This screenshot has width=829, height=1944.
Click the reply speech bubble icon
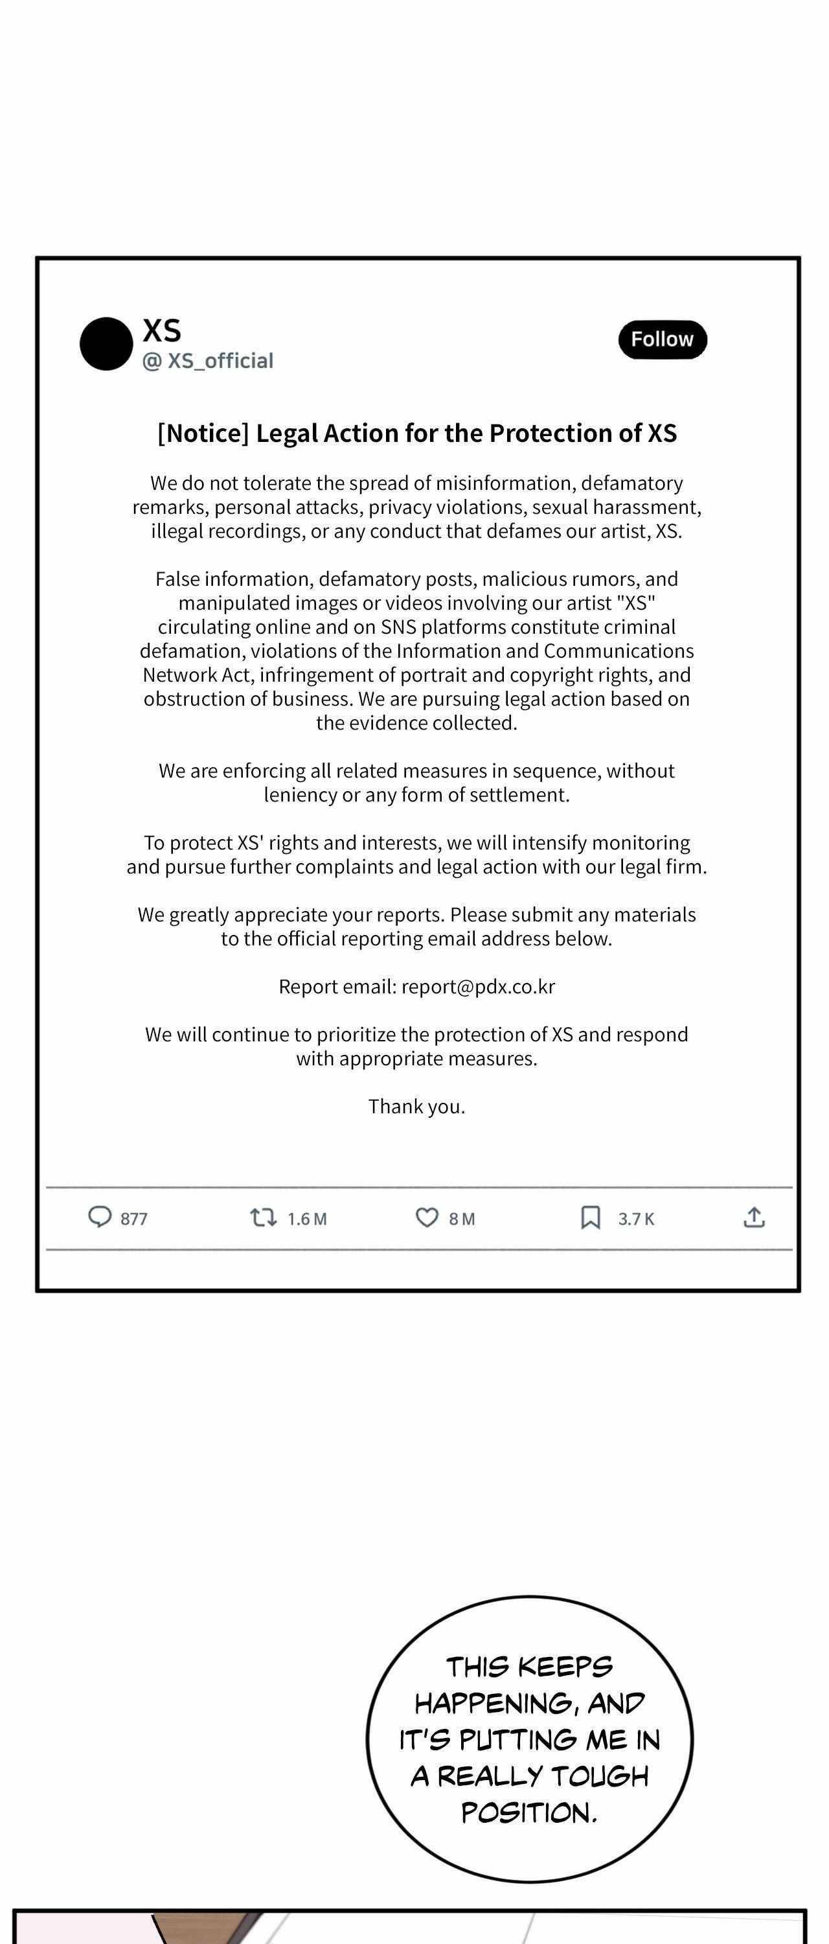100,1217
